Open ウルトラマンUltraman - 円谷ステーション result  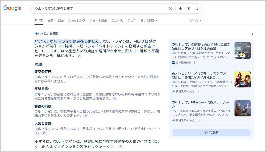click(200, 104)
